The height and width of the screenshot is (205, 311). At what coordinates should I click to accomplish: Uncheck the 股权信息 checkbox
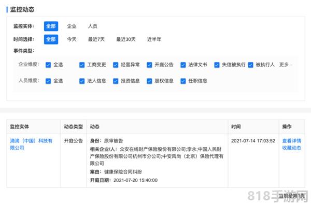(149, 81)
